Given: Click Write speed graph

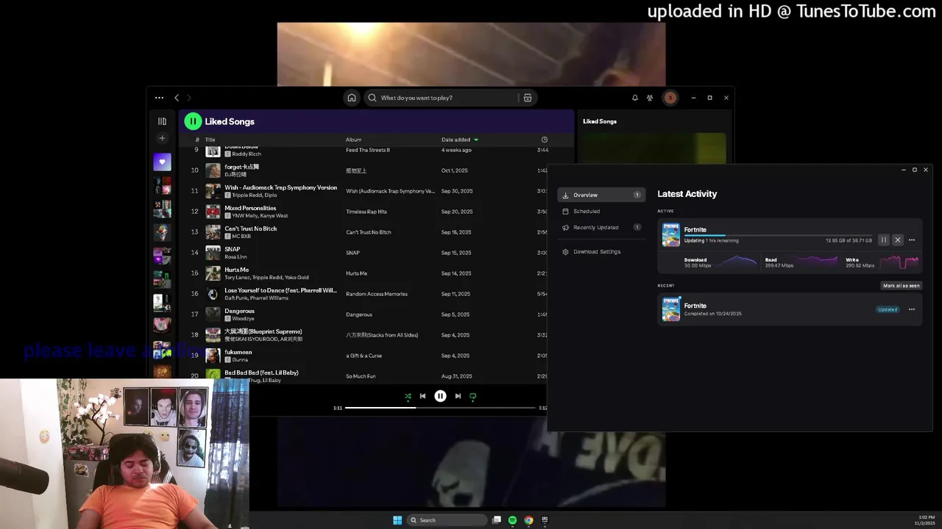Looking at the screenshot, I should [899, 262].
